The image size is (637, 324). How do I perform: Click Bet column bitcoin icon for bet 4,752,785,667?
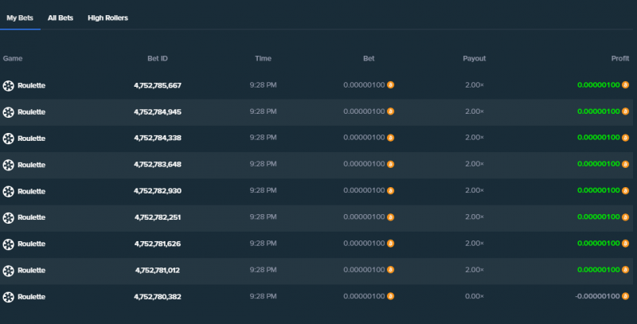tap(390, 85)
